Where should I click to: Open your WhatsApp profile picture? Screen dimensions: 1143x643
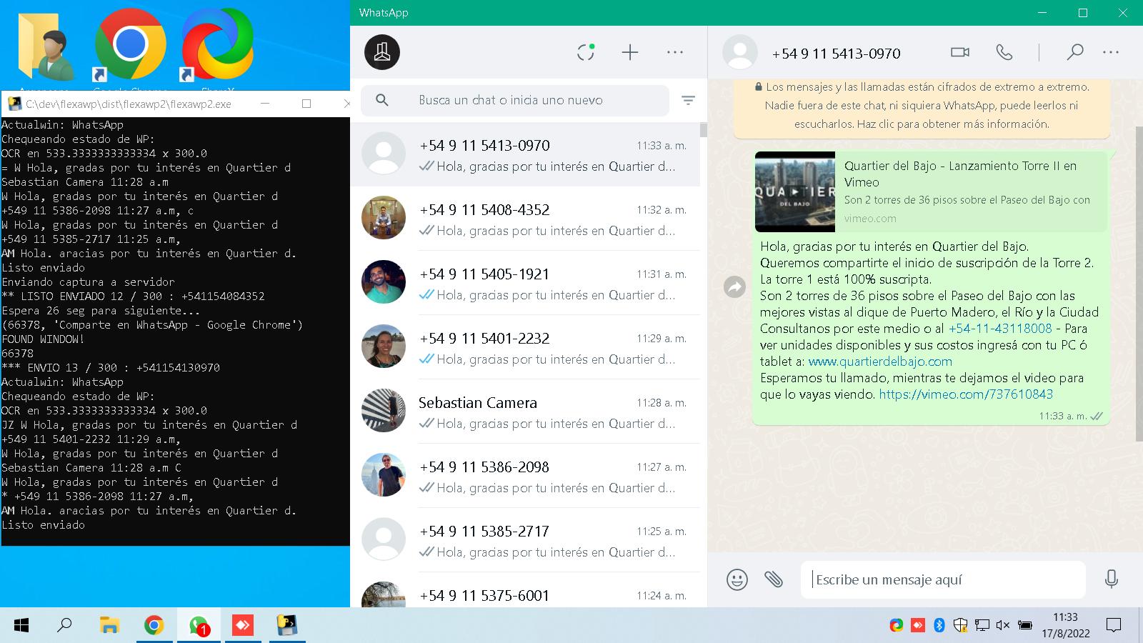click(x=382, y=52)
